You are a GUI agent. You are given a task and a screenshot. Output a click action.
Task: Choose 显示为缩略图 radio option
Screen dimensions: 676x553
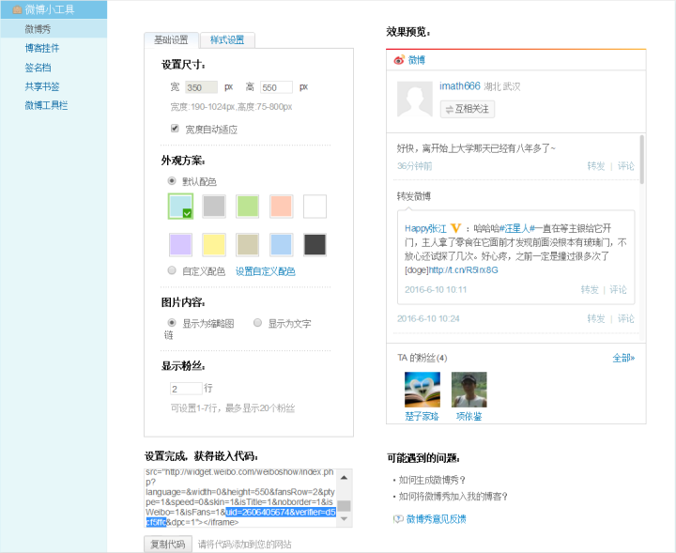tap(172, 323)
